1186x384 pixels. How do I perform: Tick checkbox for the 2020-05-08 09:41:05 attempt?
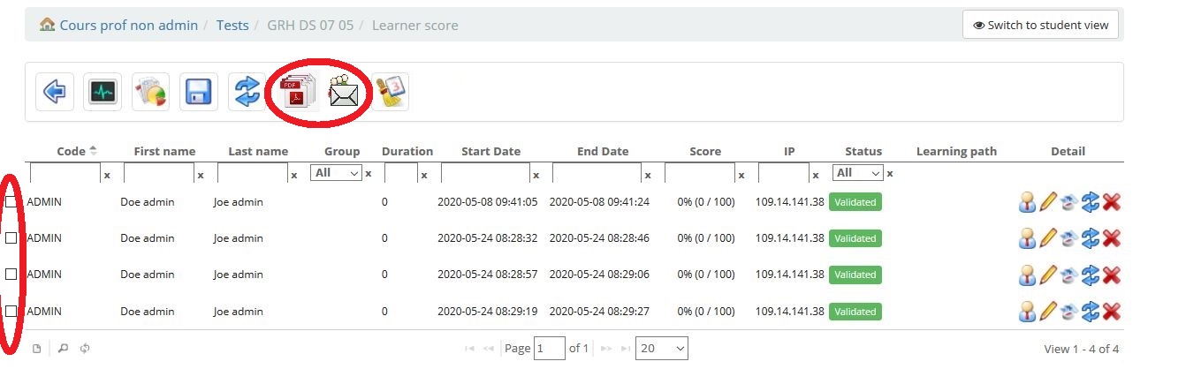tap(11, 202)
